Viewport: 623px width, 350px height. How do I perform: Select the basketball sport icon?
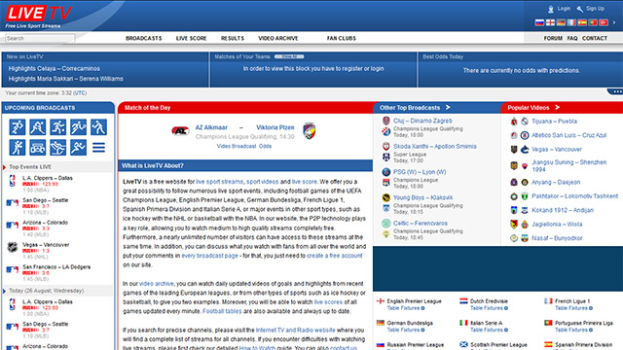pos(58,127)
